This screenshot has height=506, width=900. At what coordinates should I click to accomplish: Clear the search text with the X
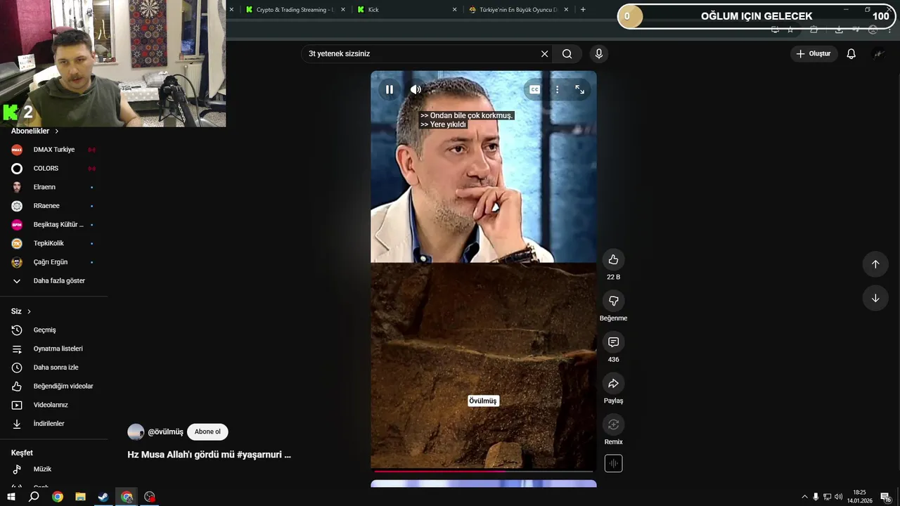pos(544,54)
